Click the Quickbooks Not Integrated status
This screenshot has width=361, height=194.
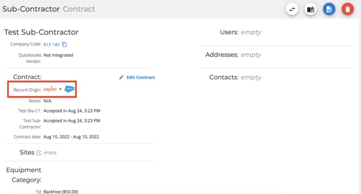pyautogui.click(x=58, y=55)
